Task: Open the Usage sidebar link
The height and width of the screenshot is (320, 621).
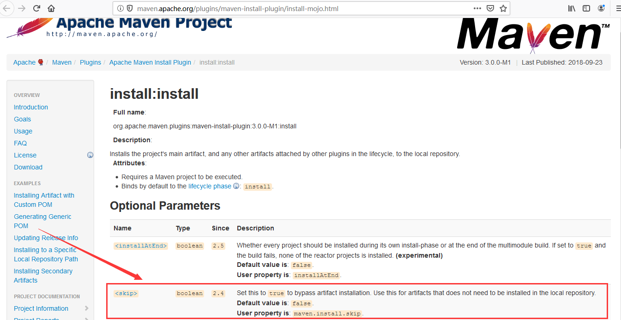Action: [23, 131]
